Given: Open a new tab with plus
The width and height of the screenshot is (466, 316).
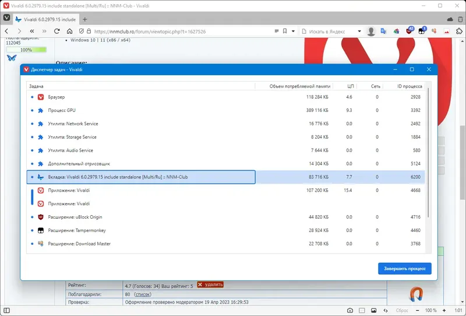Looking at the screenshot, I should [x=84, y=19].
